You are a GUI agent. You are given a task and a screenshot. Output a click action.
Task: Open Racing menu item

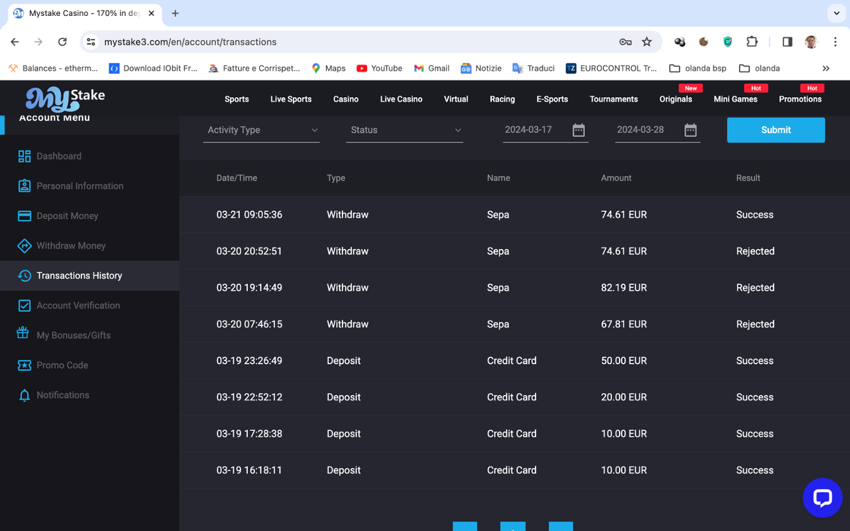coord(502,99)
